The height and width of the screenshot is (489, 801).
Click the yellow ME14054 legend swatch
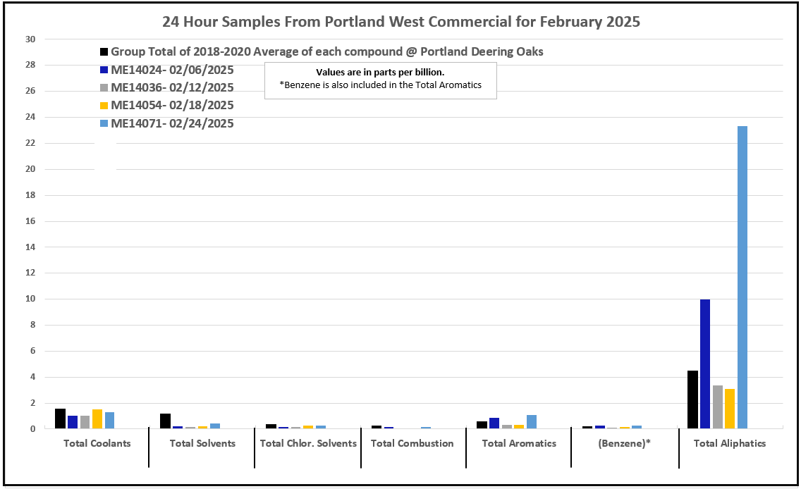coord(104,106)
